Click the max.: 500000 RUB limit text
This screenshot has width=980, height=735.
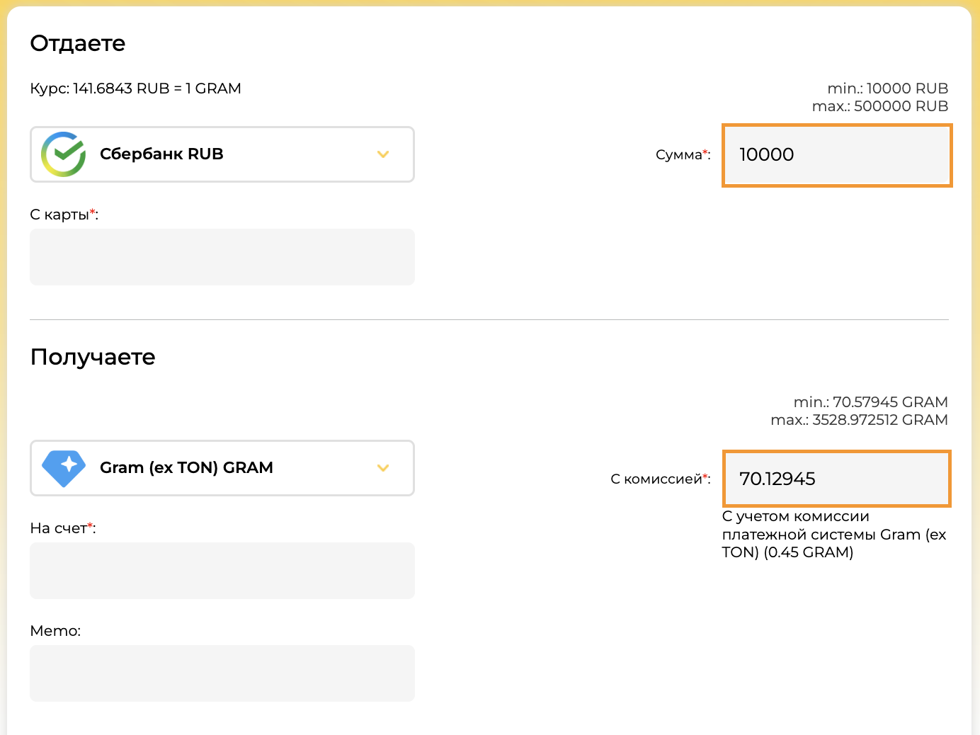pos(880,106)
